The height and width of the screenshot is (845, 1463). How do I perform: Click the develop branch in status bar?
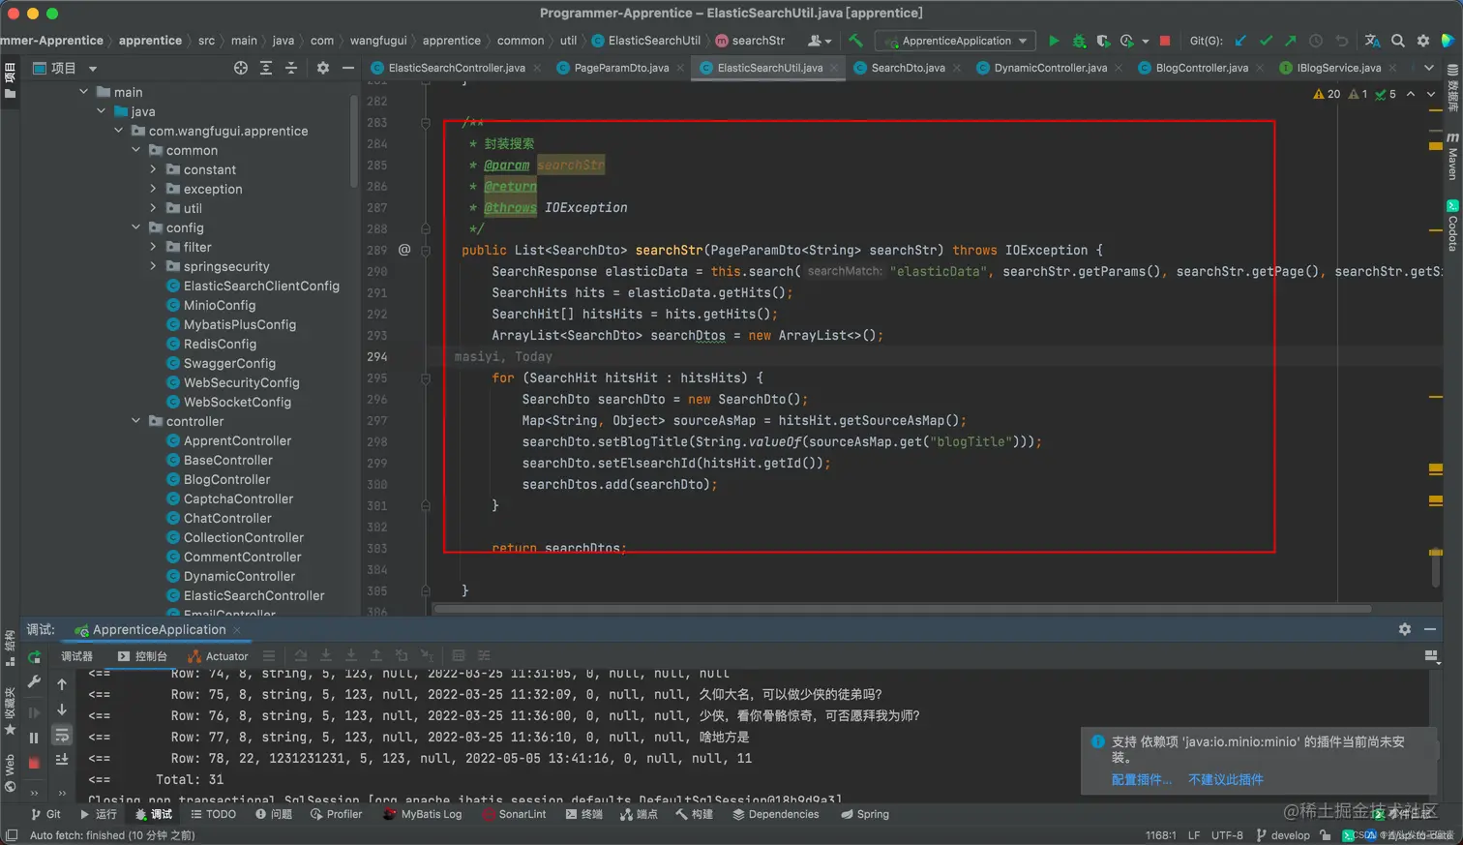point(1283,834)
